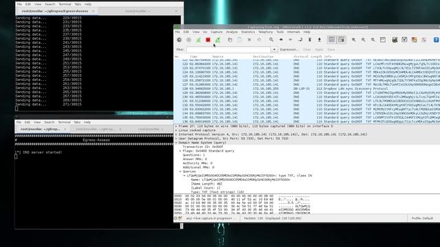Expand the Linux cooked capture row

(x=176, y=130)
